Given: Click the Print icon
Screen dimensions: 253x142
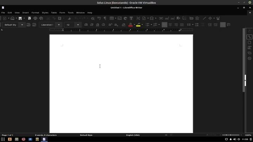Looking at the screenshot, I should [x=35, y=19].
